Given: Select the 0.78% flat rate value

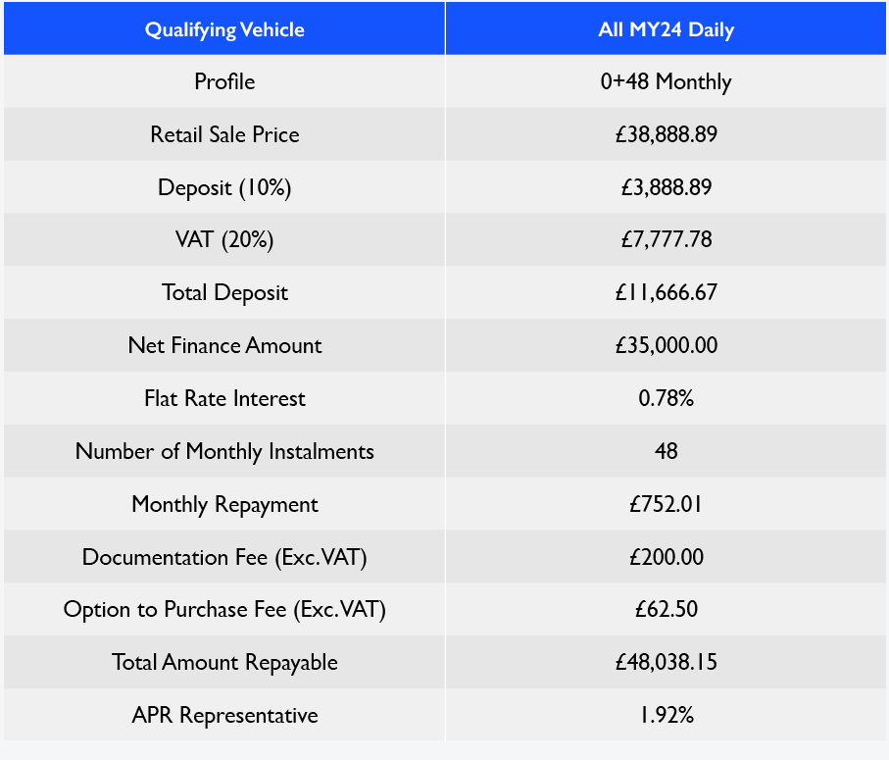Looking at the screenshot, I should 666,398.
